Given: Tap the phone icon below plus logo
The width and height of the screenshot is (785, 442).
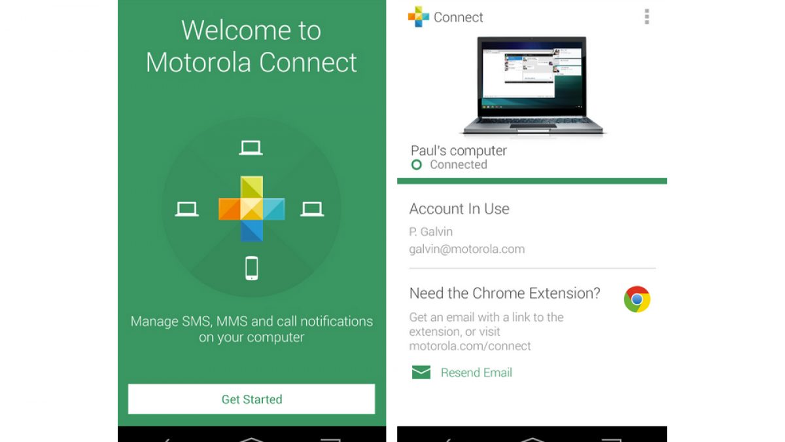Looking at the screenshot, I should click(251, 268).
